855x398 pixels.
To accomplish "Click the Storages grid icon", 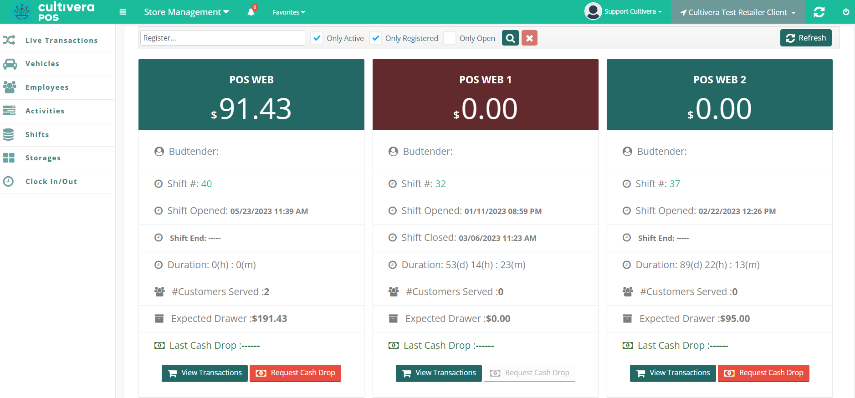I will (9, 158).
